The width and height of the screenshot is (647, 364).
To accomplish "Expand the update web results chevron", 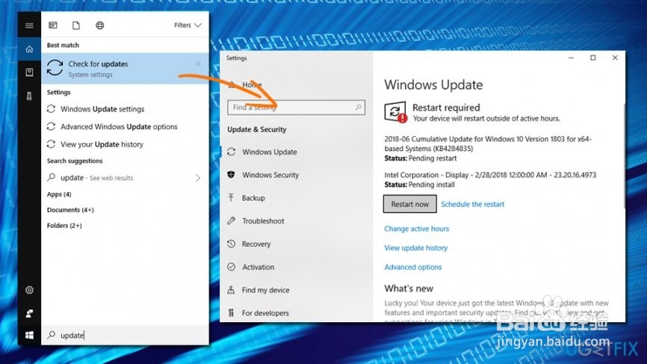I will [x=198, y=178].
